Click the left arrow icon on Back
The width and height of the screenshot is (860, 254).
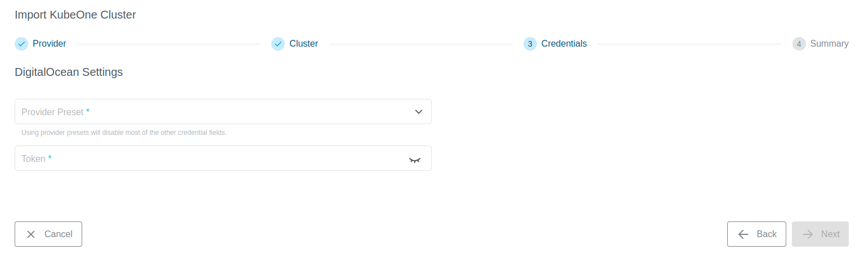click(x=743, y=234)
